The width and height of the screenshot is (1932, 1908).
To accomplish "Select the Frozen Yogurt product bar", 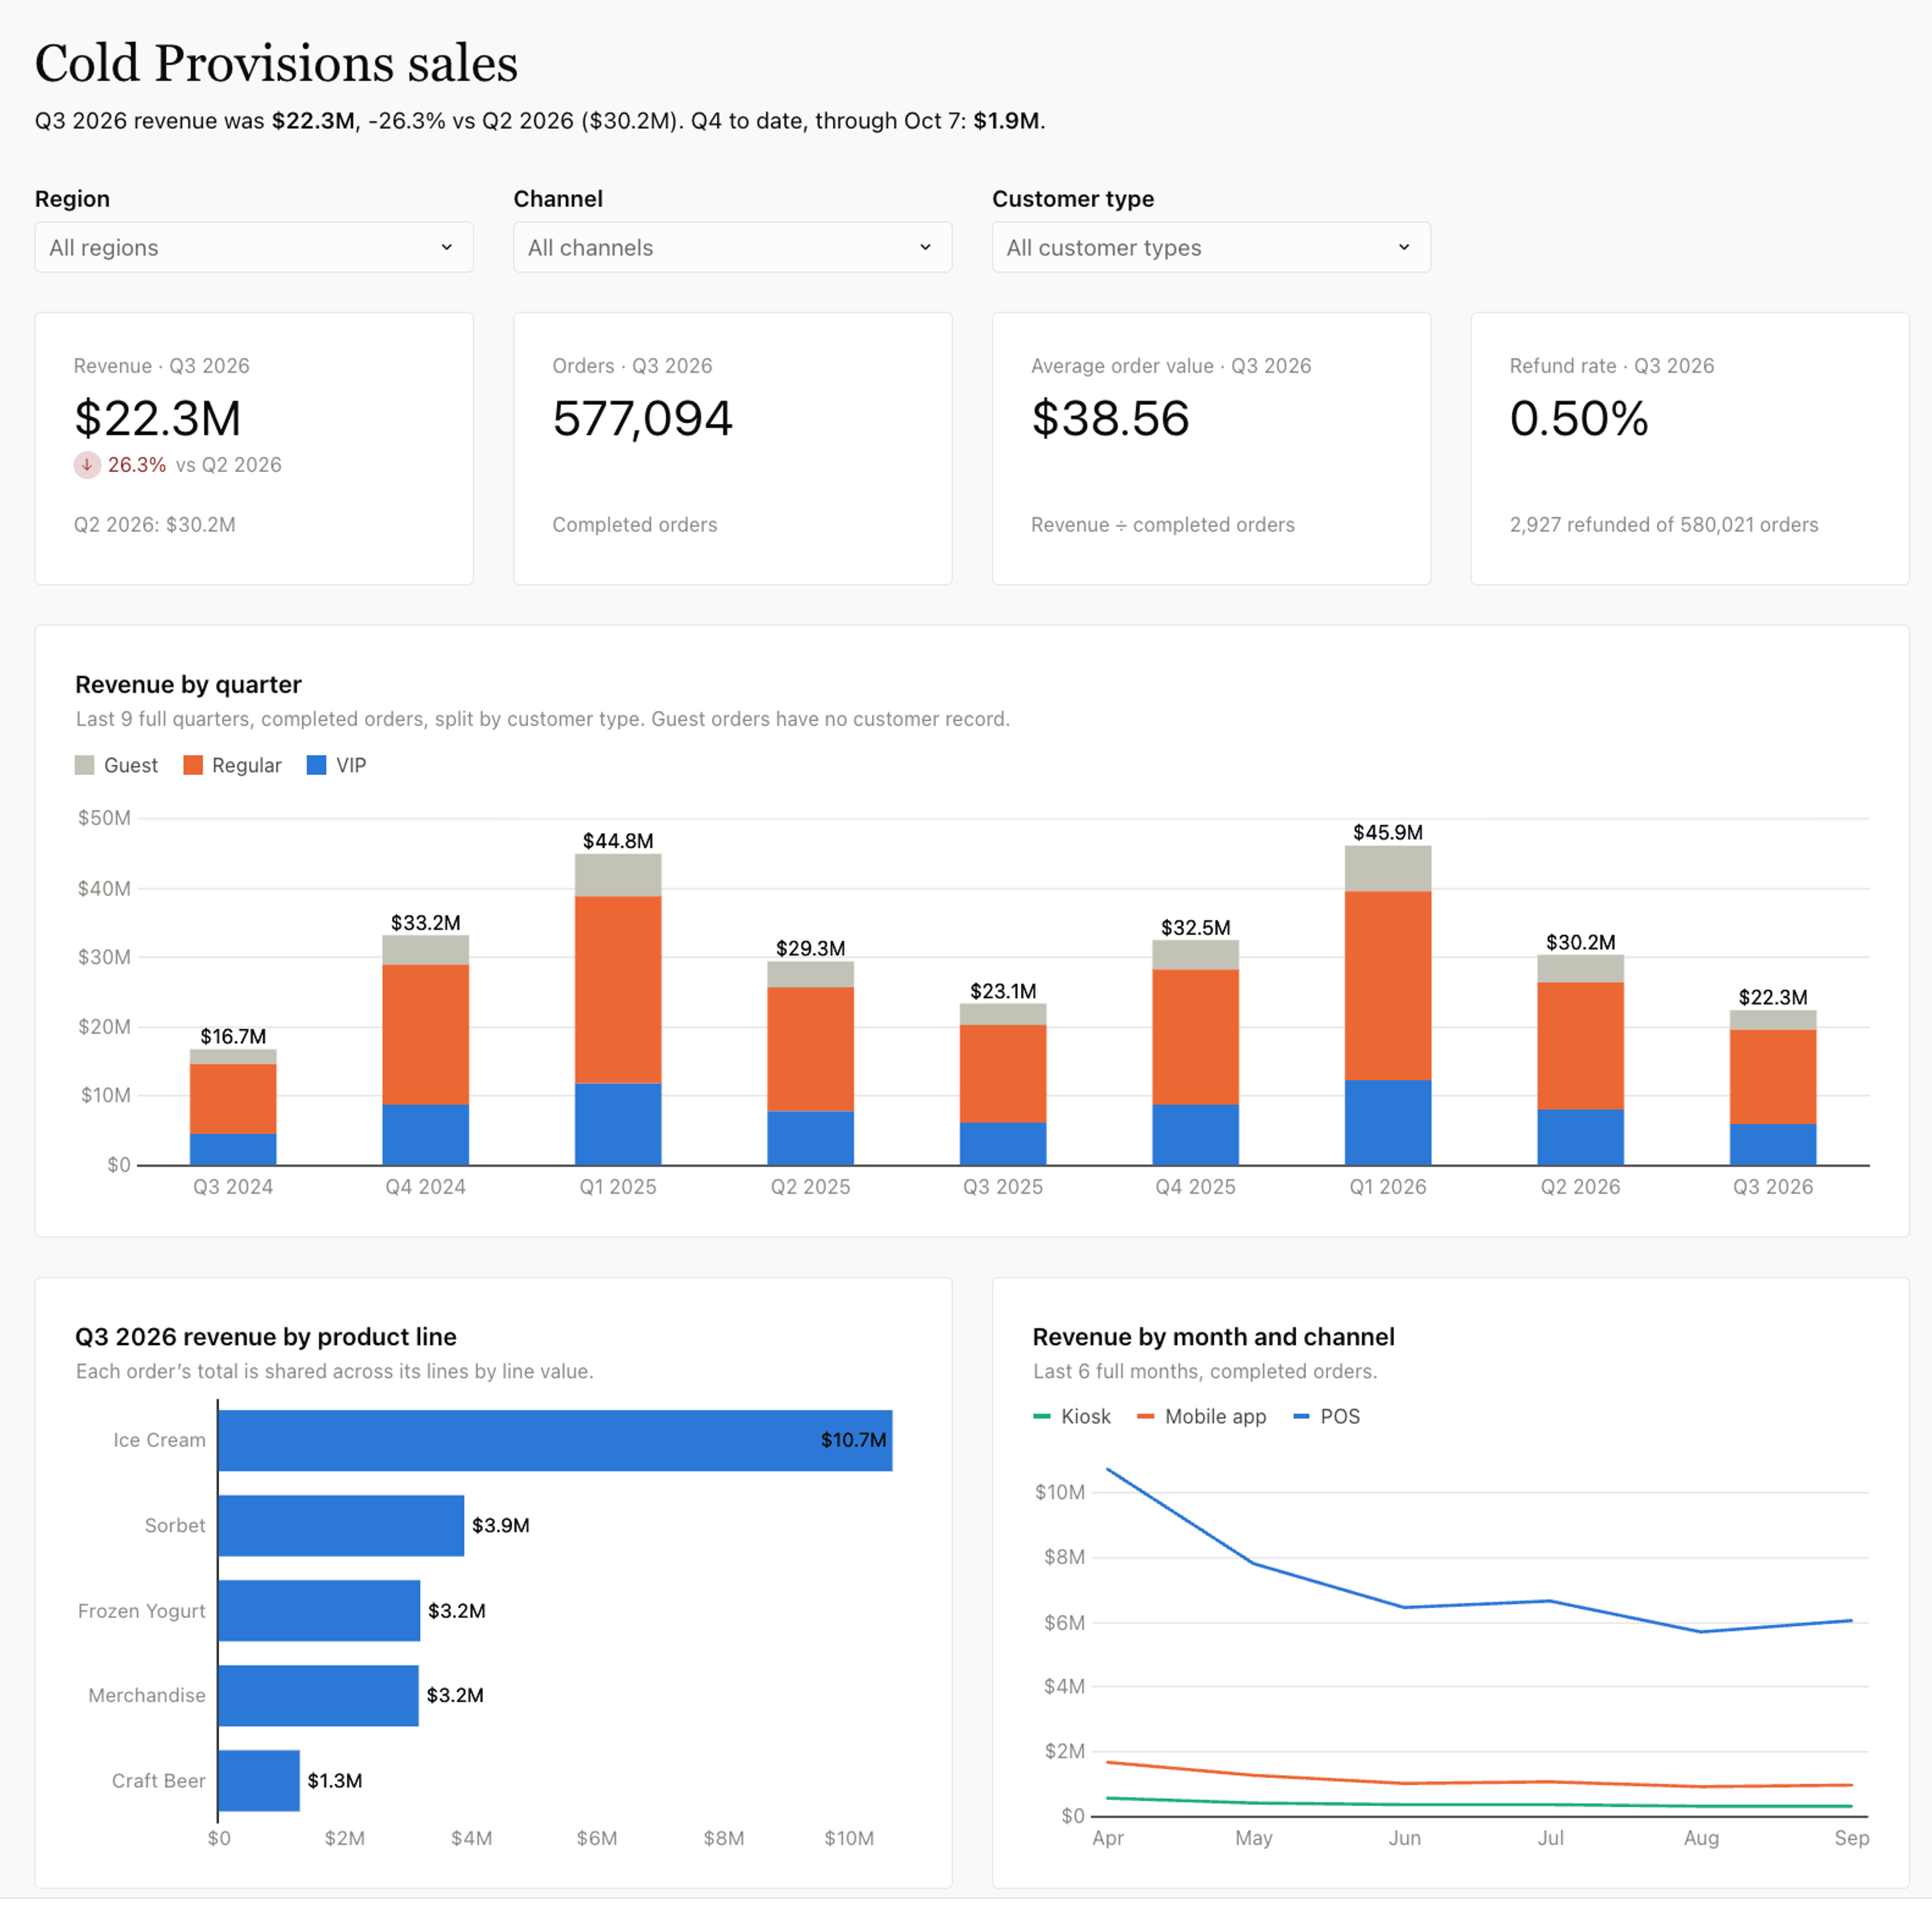I will 319,1611.
